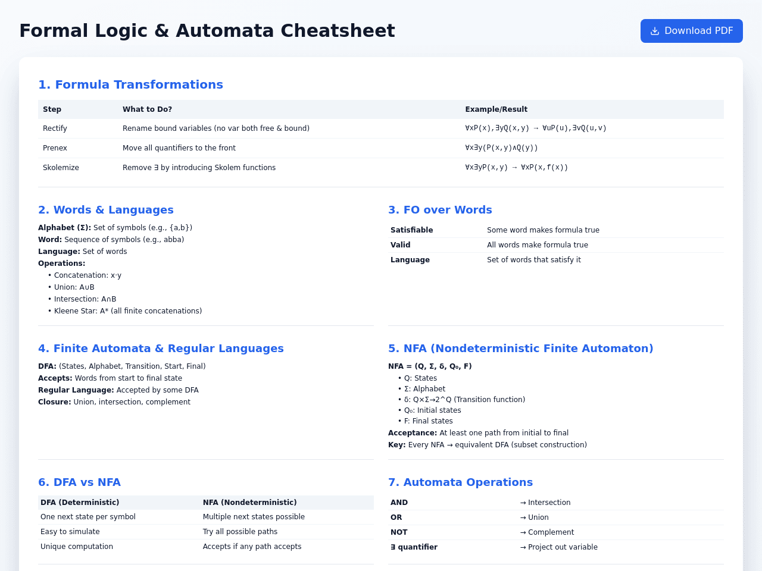Click the 'Unique computation' cell
762x571 pixels.
click(77, 547)
